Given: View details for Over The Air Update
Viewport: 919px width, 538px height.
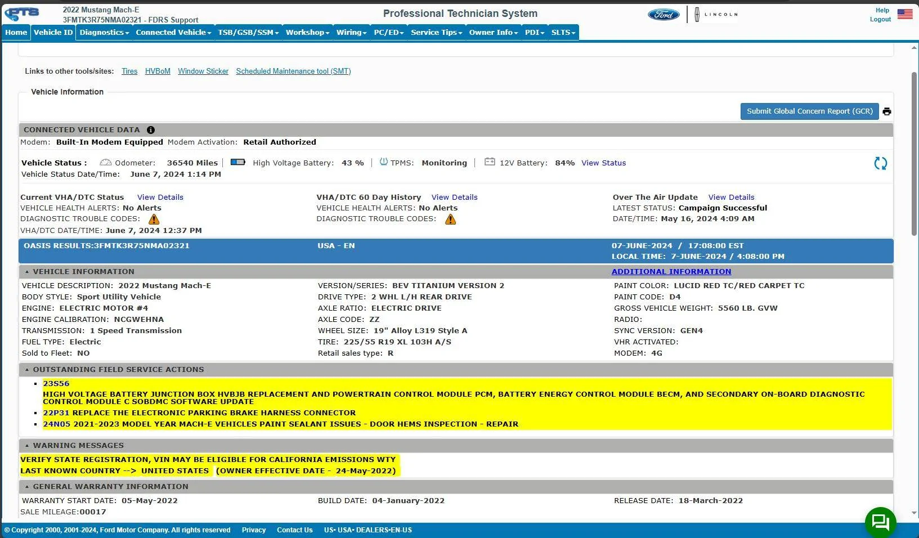Looking at the screenshot, I should point(731,198).
